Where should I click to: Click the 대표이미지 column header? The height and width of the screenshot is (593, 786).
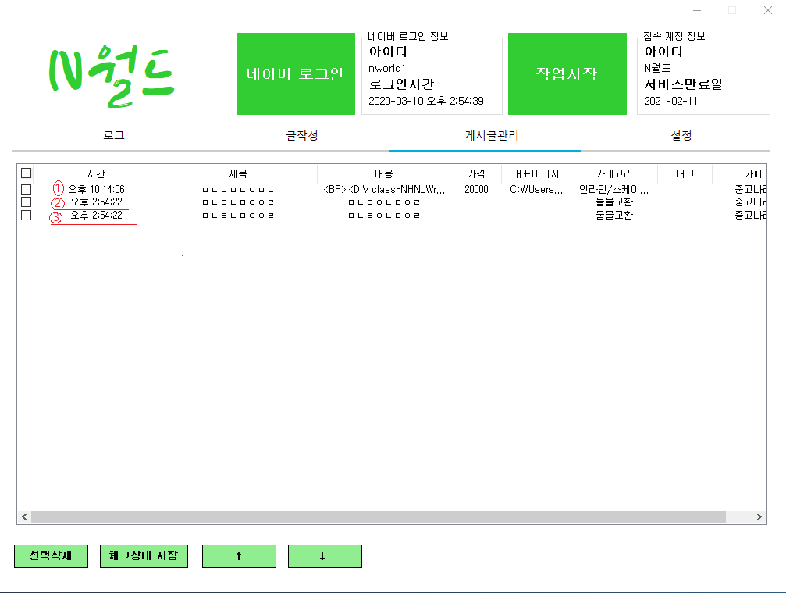(x=536, y=173)
